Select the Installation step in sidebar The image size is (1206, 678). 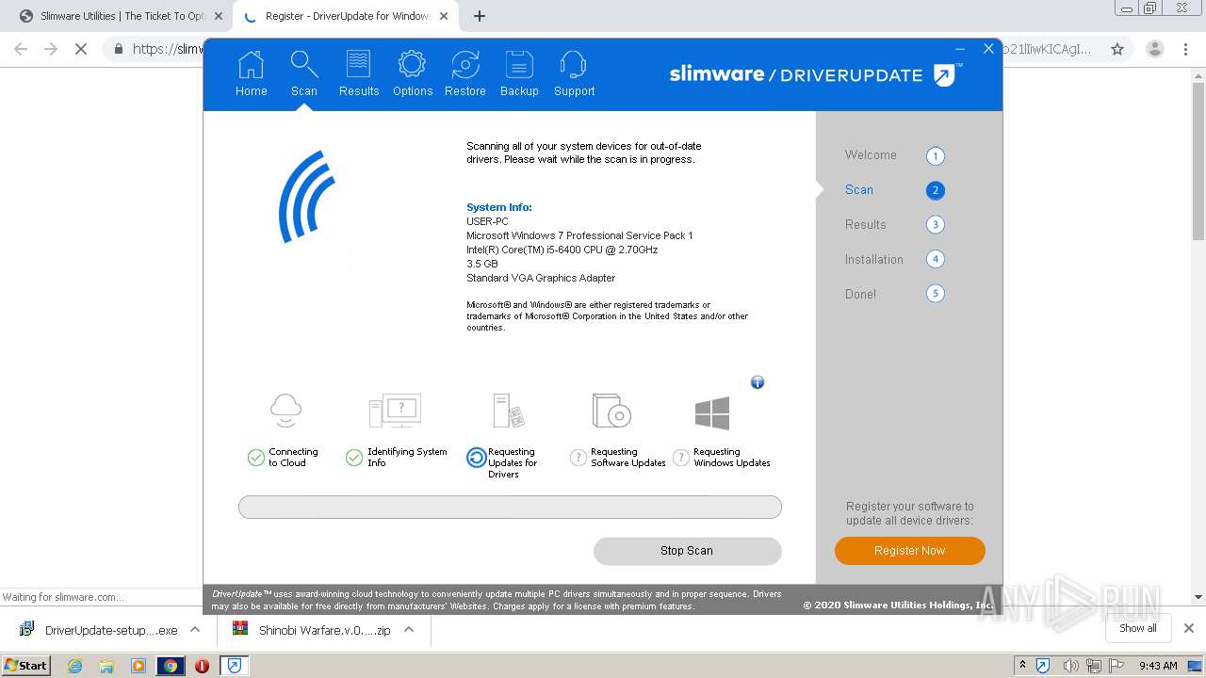pyautogui.click(x=873, y=260)
